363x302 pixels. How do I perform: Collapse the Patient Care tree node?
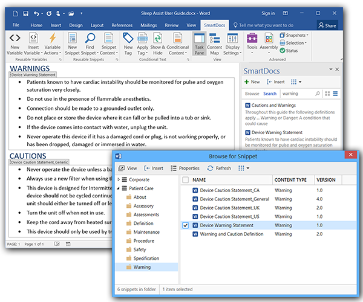pyautogui.click(x=119, y=188)
